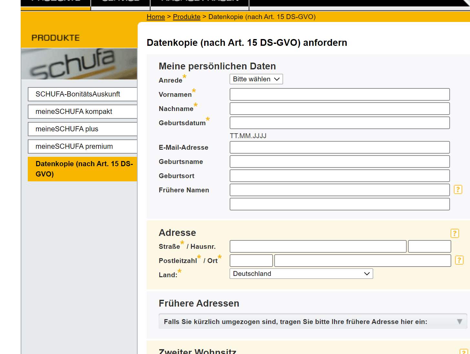Open the Anrede 'Bitte wählen' dropdown

[x=256, y=79]
